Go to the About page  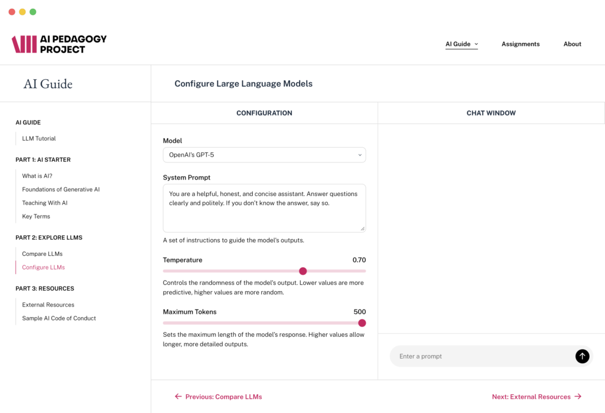[572, 44]
